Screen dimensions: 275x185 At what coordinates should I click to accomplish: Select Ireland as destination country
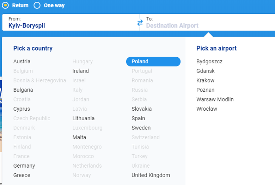coord(80,71)
